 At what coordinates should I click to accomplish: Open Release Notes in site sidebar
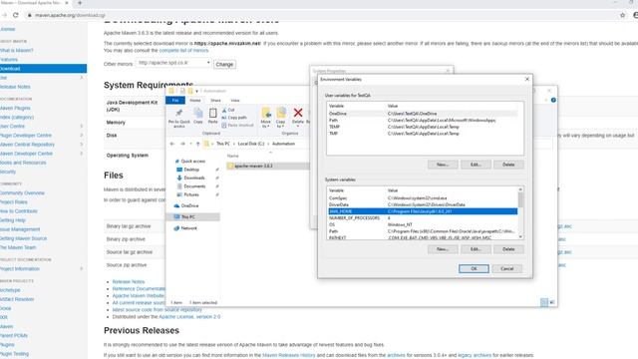click(x=16, y=87)
